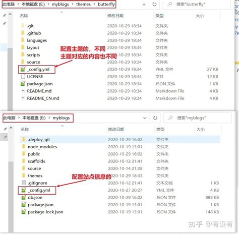This screenshot has height=234, width=239.
Task: Select the highlighted .deploy_git folder row
Action: point(120,139)
